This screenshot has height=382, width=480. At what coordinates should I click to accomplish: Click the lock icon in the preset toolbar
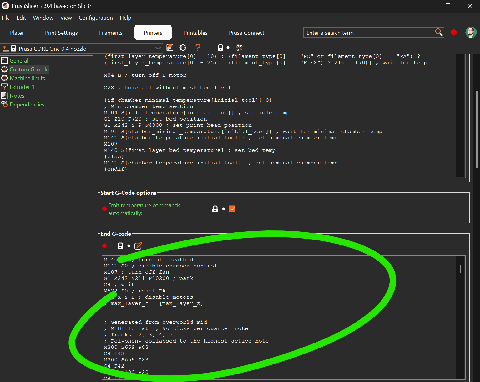click(220, 48)
